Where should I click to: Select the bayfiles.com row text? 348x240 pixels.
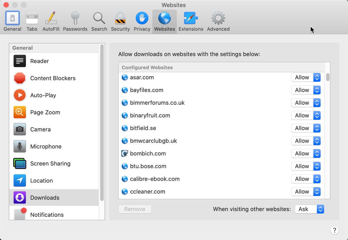[147, 90]
